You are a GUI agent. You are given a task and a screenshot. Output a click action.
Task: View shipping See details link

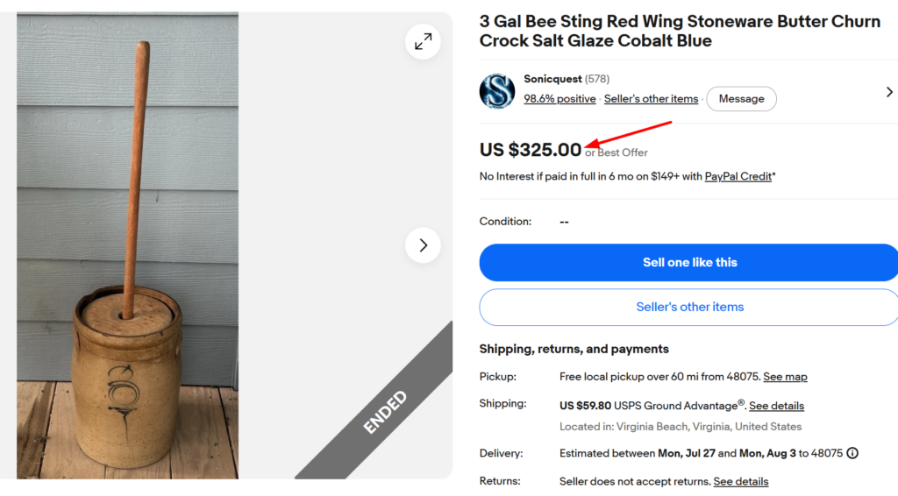[x=777, y=406]
